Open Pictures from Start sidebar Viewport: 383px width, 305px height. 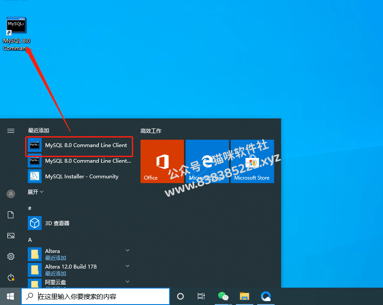11,236
